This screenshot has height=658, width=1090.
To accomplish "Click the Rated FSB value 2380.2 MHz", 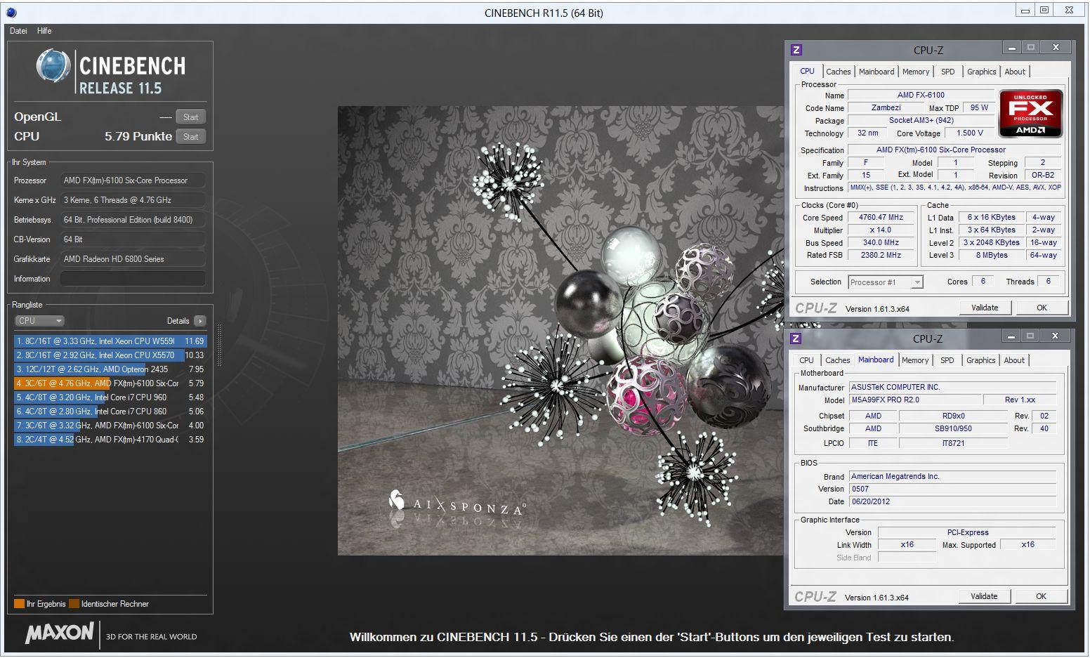I will [x=881, y=256].
